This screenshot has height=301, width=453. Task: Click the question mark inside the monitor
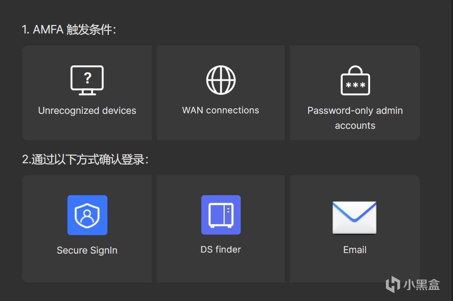[87, 78]
